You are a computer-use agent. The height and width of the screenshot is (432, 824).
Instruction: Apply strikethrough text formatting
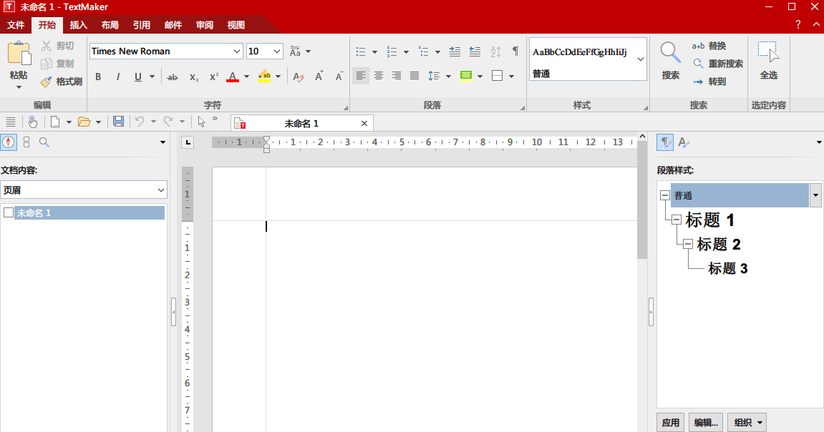coord(173,77)
